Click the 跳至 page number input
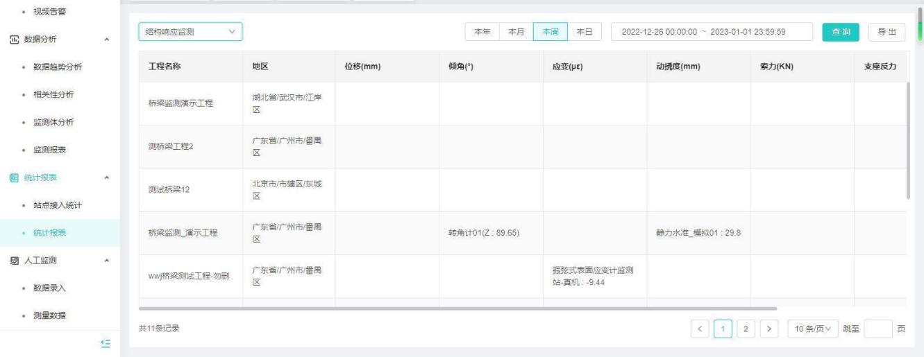This screenshot has height=357, width=924. 878,328
